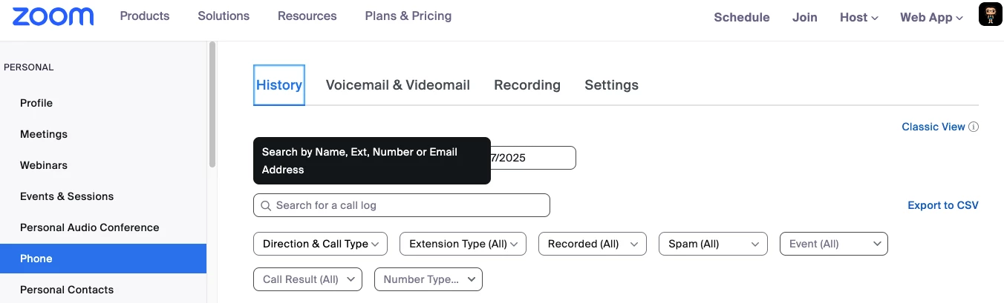Click the Zoom logo icon

click(x=53, y=16)
